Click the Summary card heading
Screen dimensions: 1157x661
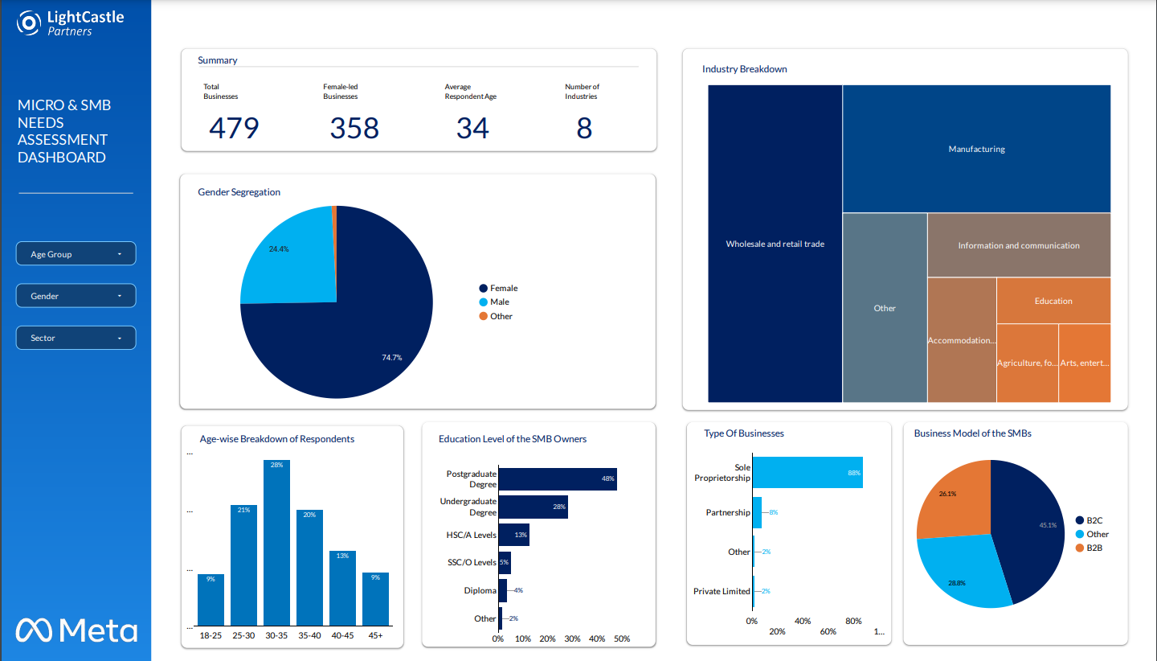click(218, 60)
